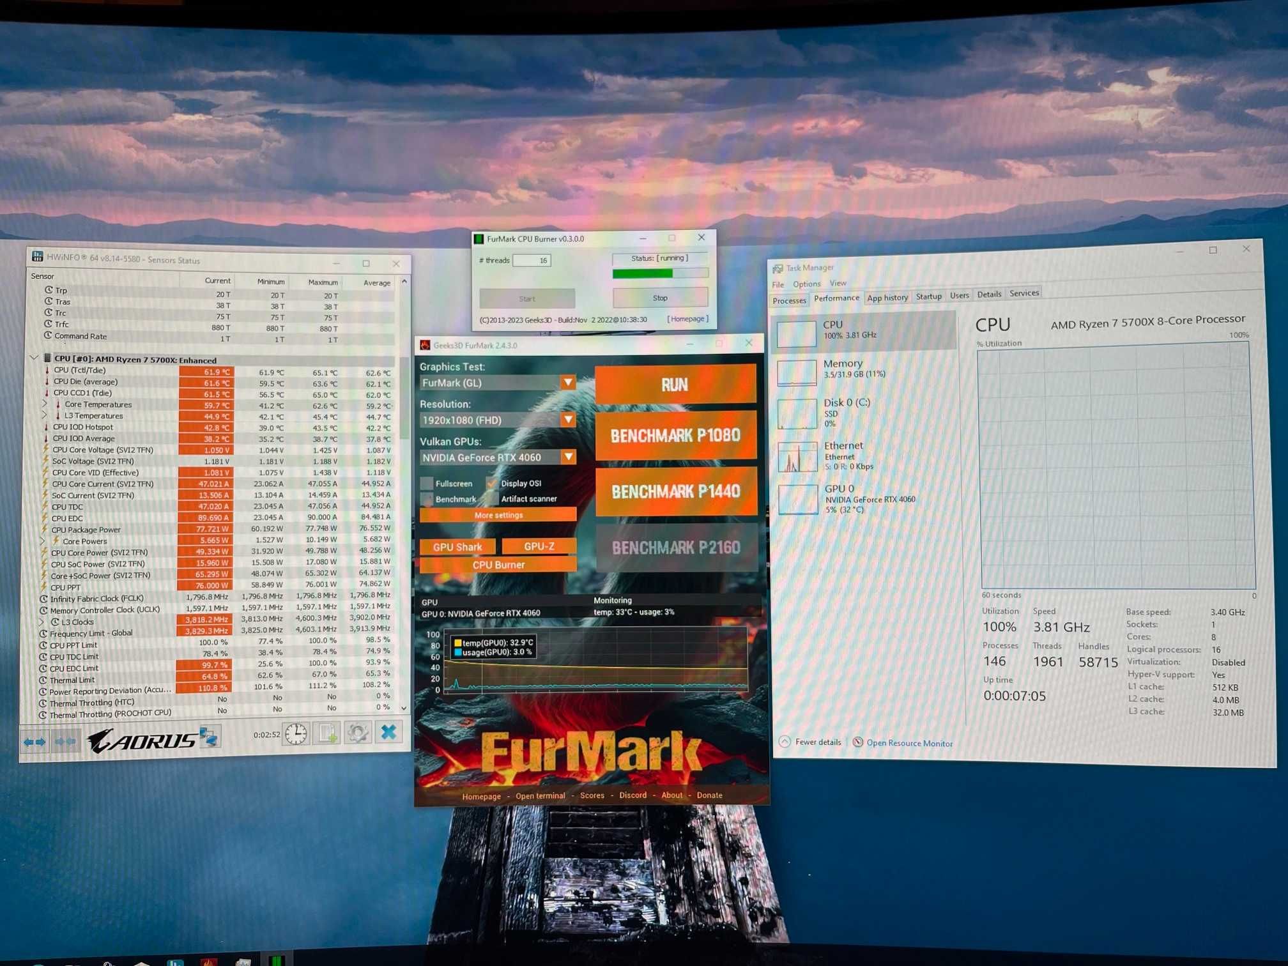The image size is (1288, 966).
Task: Open HWiNFO sensor settings gear icon
Action: pyautogui.click(x=358, y=733)
